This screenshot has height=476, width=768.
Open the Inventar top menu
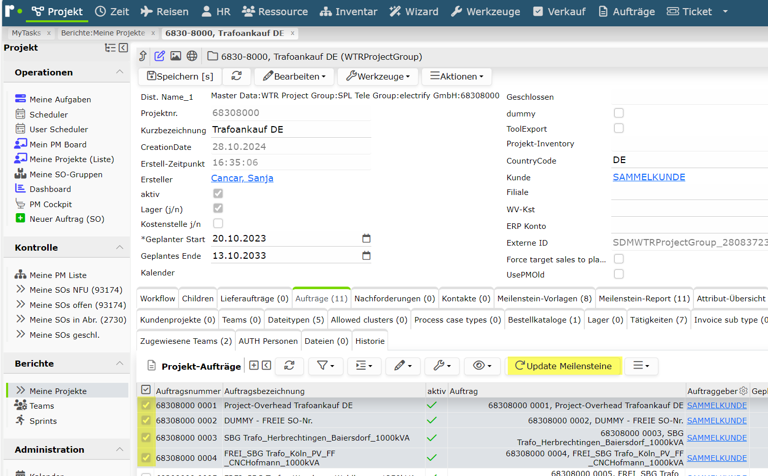348,12
